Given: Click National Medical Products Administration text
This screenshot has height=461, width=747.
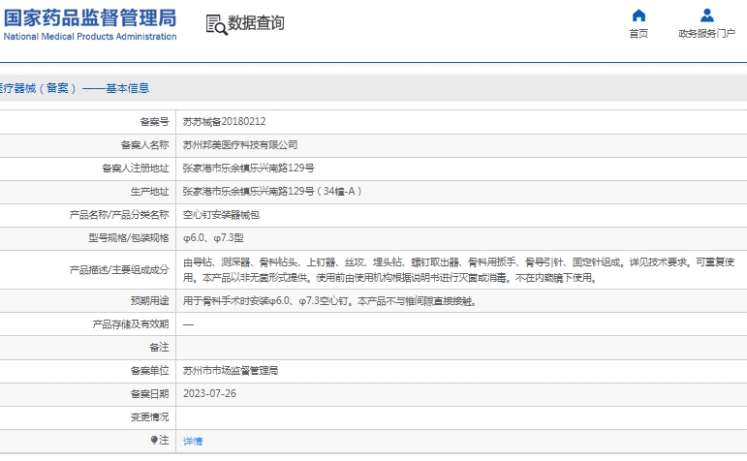Looking at the screenshot, I should click(x=90, y=37).
